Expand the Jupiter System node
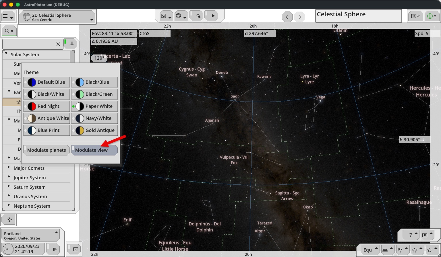This screenshot has height=257, width=441. click(x=9, y=177)
